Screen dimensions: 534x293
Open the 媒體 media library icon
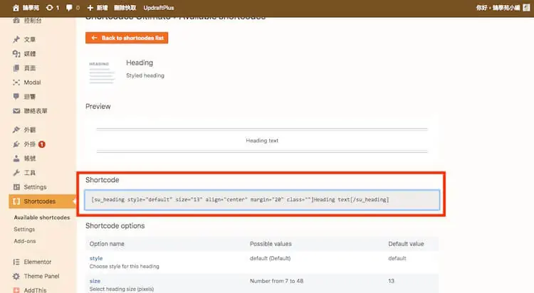(16, 54)
